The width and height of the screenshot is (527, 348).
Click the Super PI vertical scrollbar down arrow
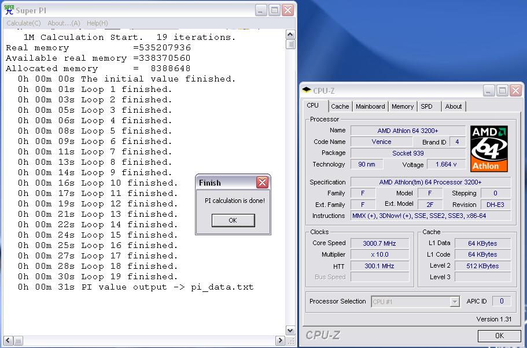[x=290, y=331]
